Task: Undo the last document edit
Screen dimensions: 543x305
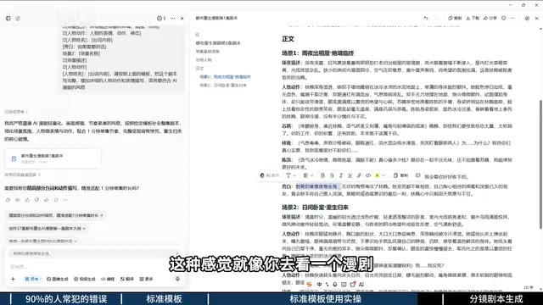Action: tap(426, 19)
